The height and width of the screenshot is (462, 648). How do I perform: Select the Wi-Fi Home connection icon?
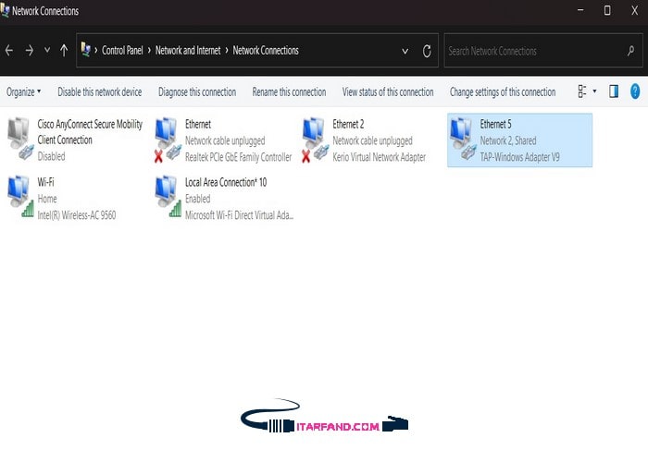[x=19, y=196]
